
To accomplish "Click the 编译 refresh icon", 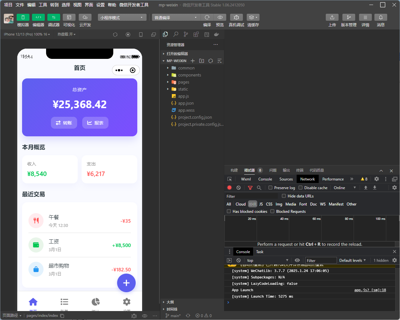I will (207, 17).
